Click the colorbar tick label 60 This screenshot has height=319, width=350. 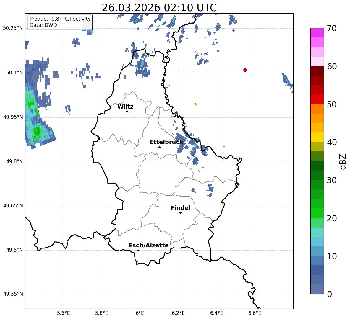click(332, 66)
